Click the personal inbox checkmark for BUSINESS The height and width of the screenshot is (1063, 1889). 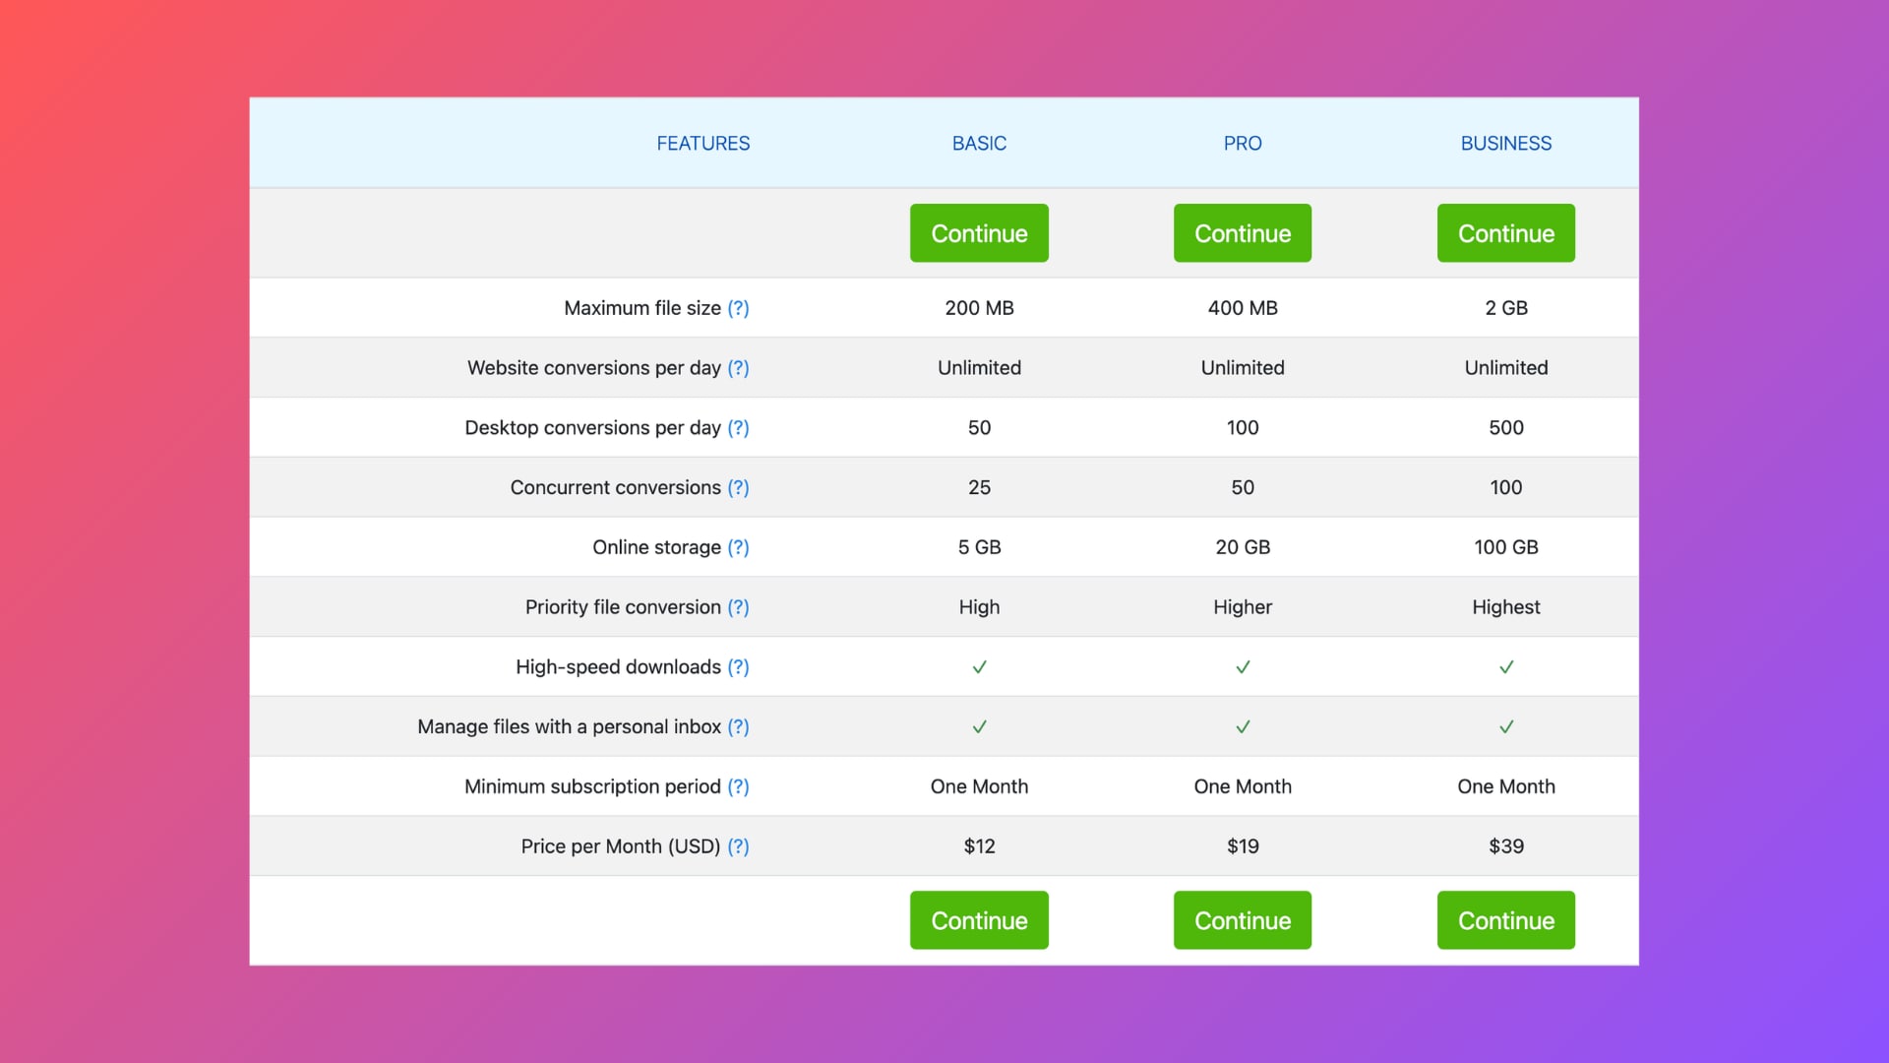pyautogui.click(x=1506, y=727)
